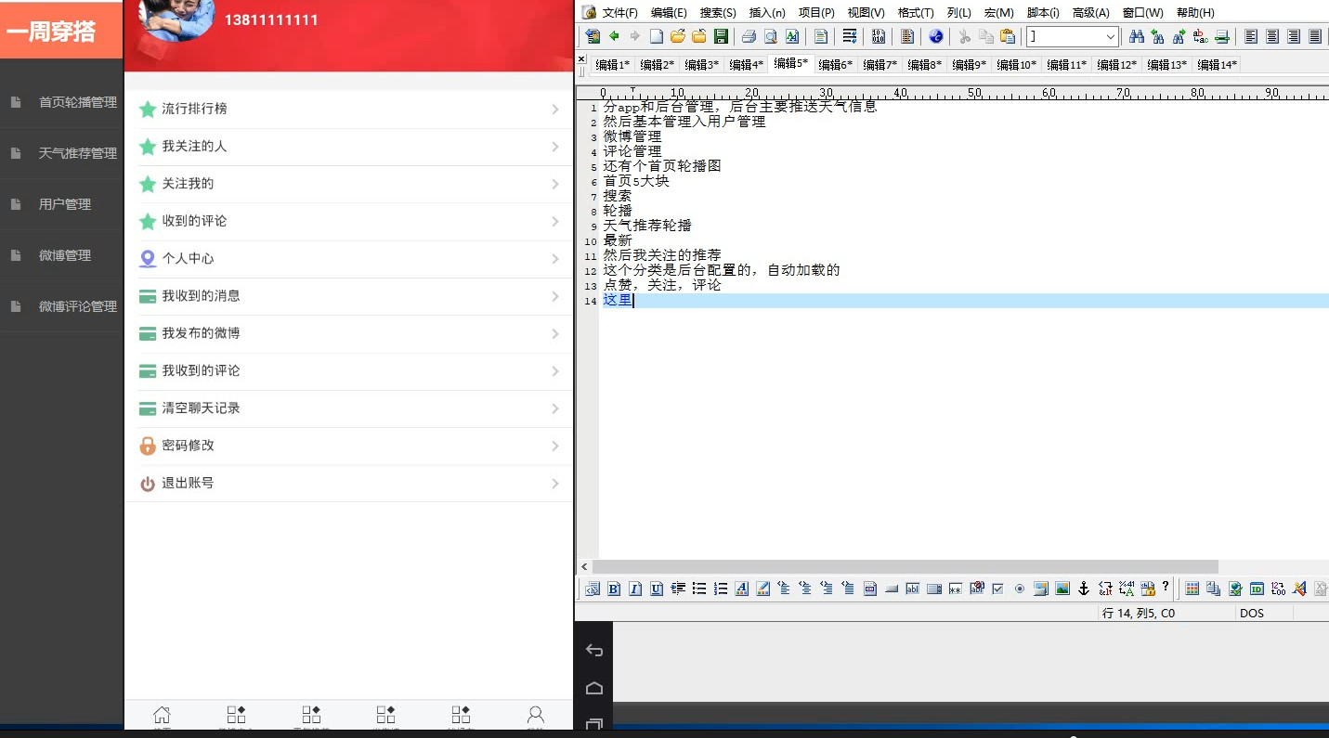Viewport: 1329px width, 738px height.
Task: Open 我发布的微博 list item
Action: pyautogui.click(x=349, y=333)
